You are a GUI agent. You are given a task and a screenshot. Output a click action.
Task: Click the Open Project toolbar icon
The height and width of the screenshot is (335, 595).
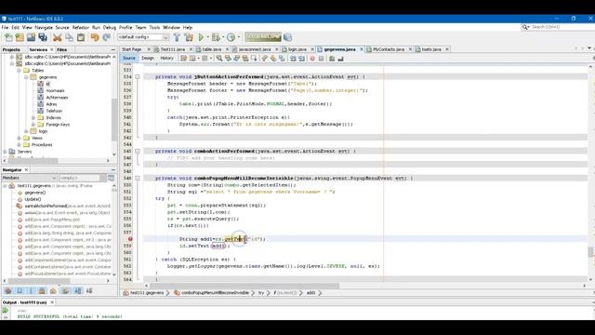coord(31,37)
